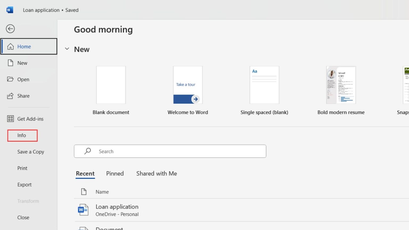Click the Word logo in the title bar
Image resolution: width=409 pixels, height=230 pixels.
pos(10,10)
